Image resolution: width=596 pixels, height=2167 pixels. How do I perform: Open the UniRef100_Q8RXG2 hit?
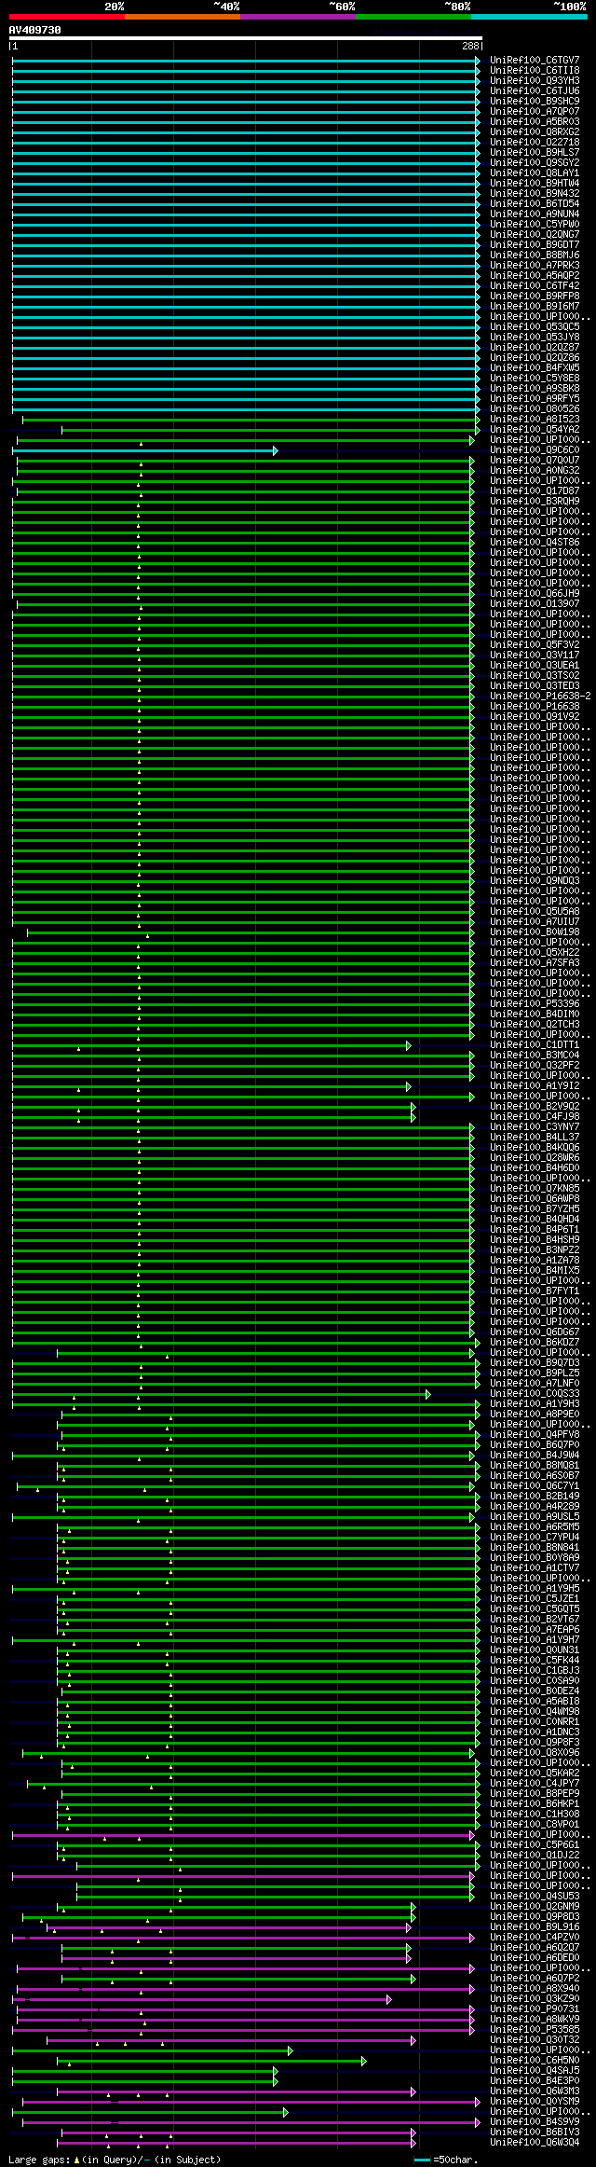[x=535, y=131]
